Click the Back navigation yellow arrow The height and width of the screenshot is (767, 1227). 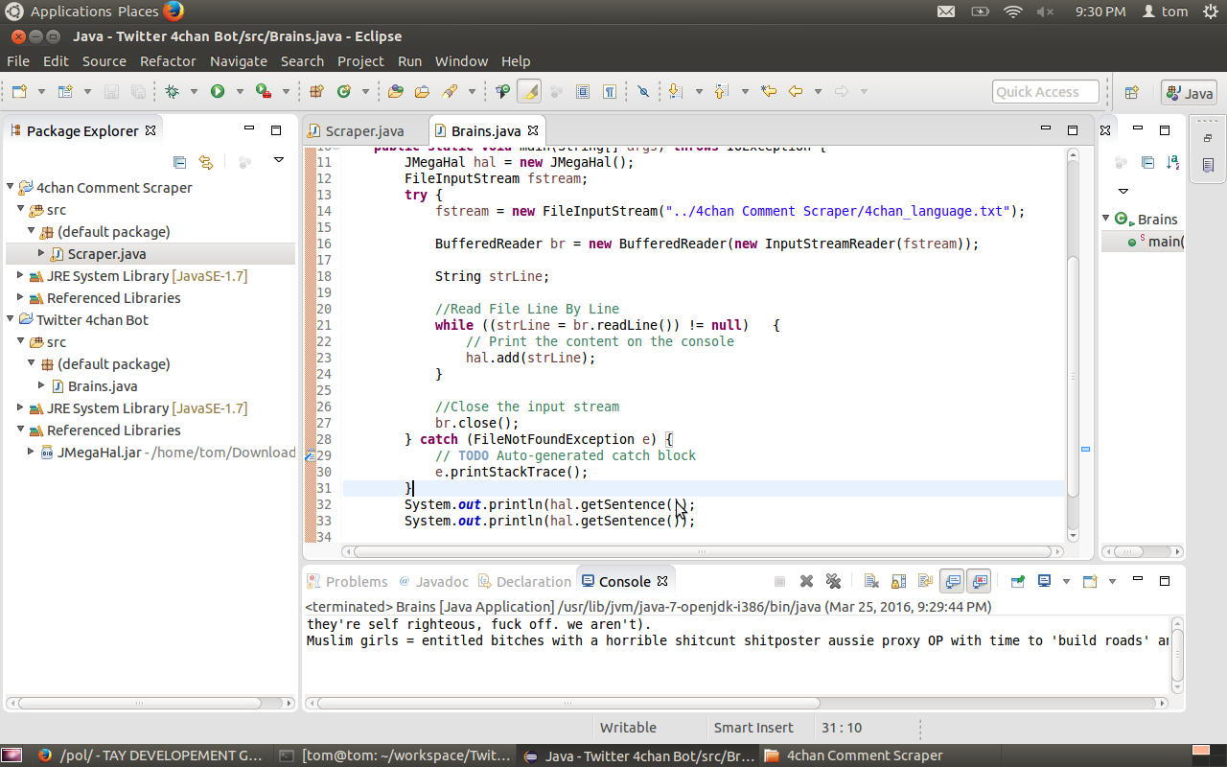[795, 91]
